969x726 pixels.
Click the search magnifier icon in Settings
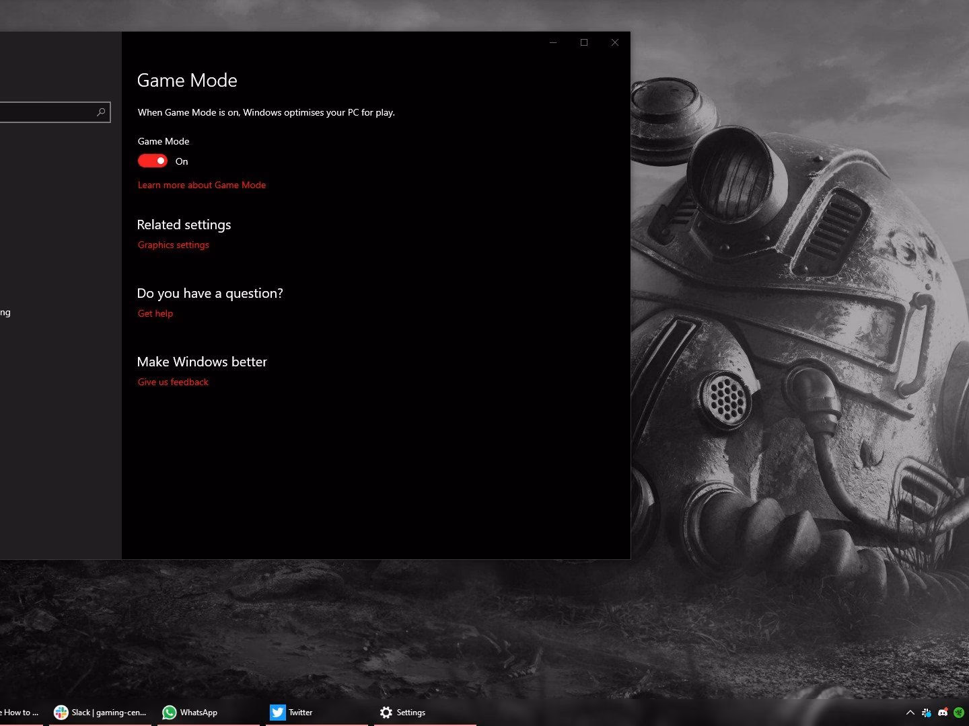pos(101,112)
